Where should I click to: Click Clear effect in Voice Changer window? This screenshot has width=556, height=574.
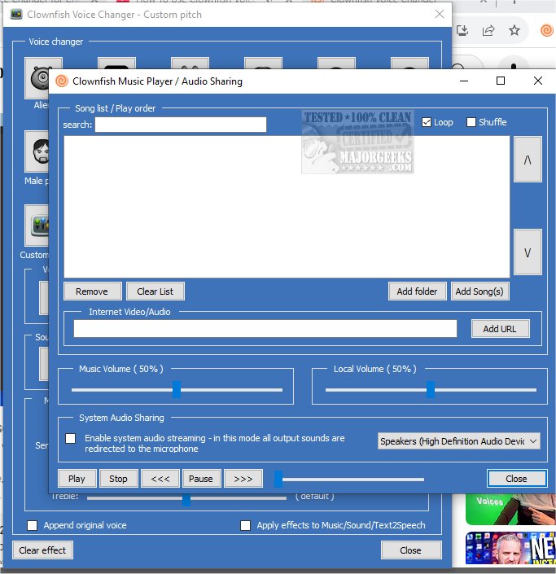[42, 550]
